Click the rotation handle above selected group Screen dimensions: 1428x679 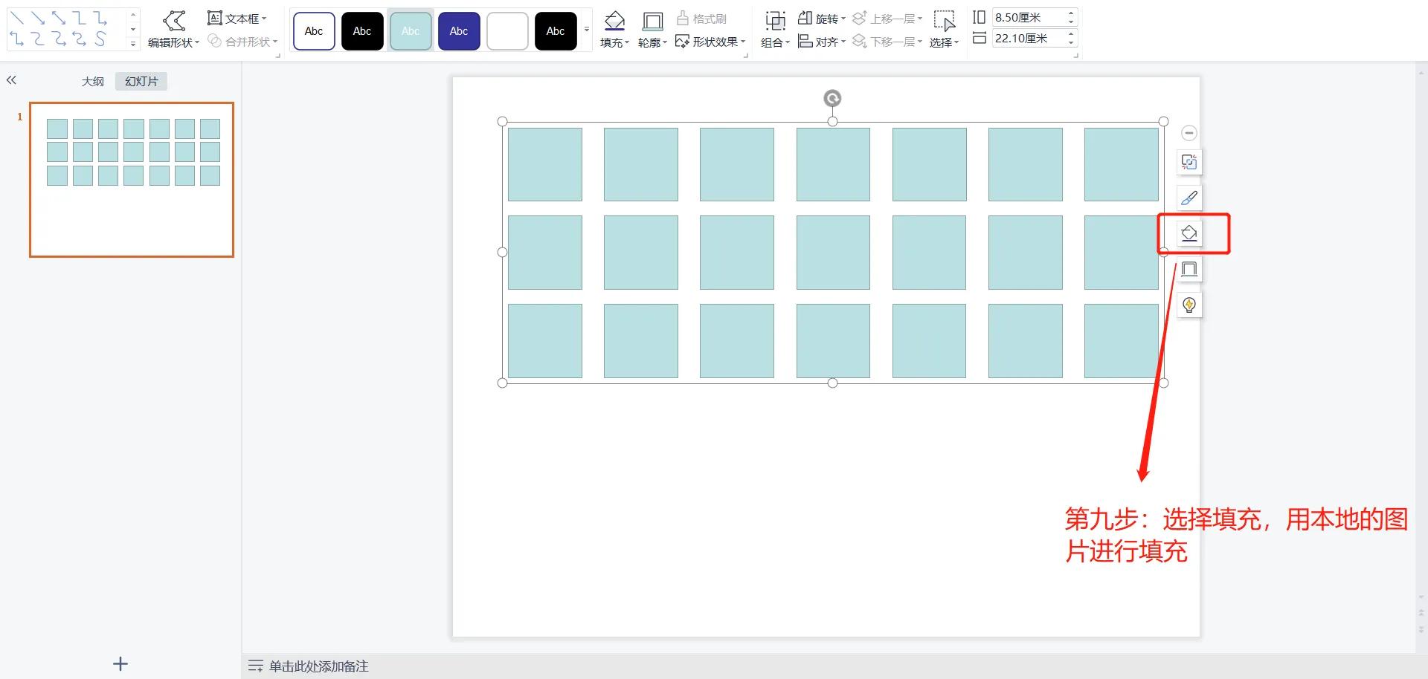coord(832,98)
